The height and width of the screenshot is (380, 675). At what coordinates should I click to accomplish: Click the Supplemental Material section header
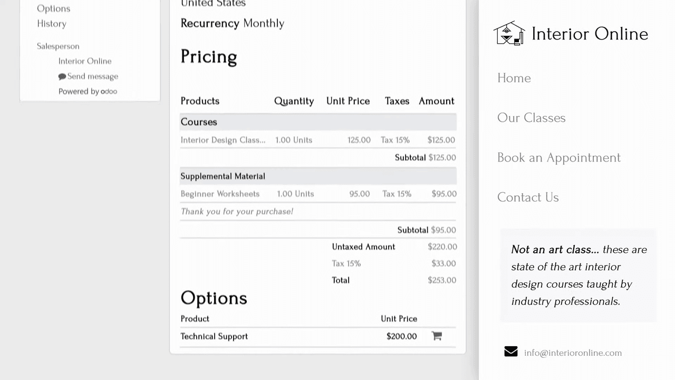[223, 176]
